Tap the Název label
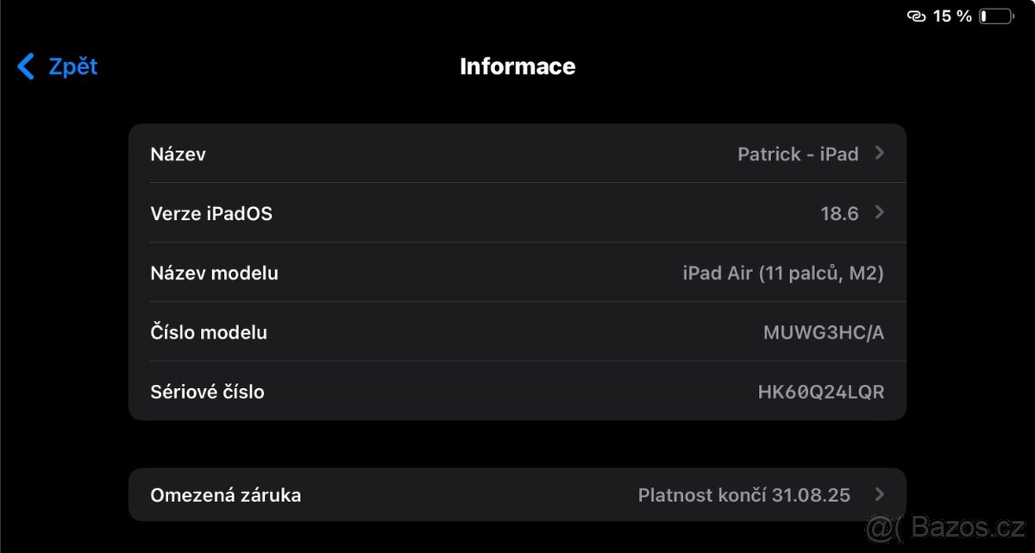Viewport: 1035px width, 553px height. click(x=178, y=154)
